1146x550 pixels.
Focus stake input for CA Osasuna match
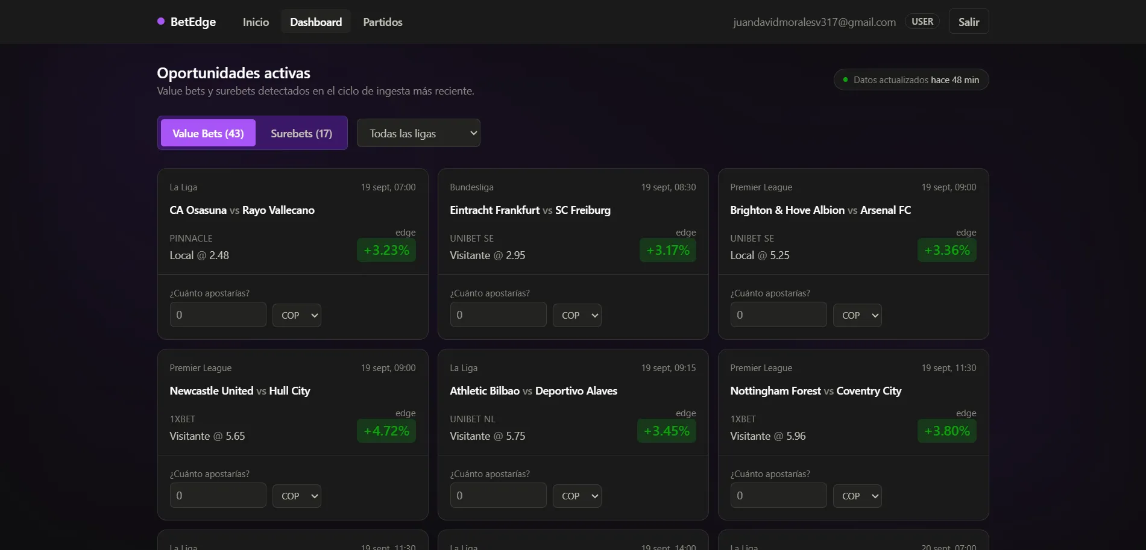pos(218,315)
